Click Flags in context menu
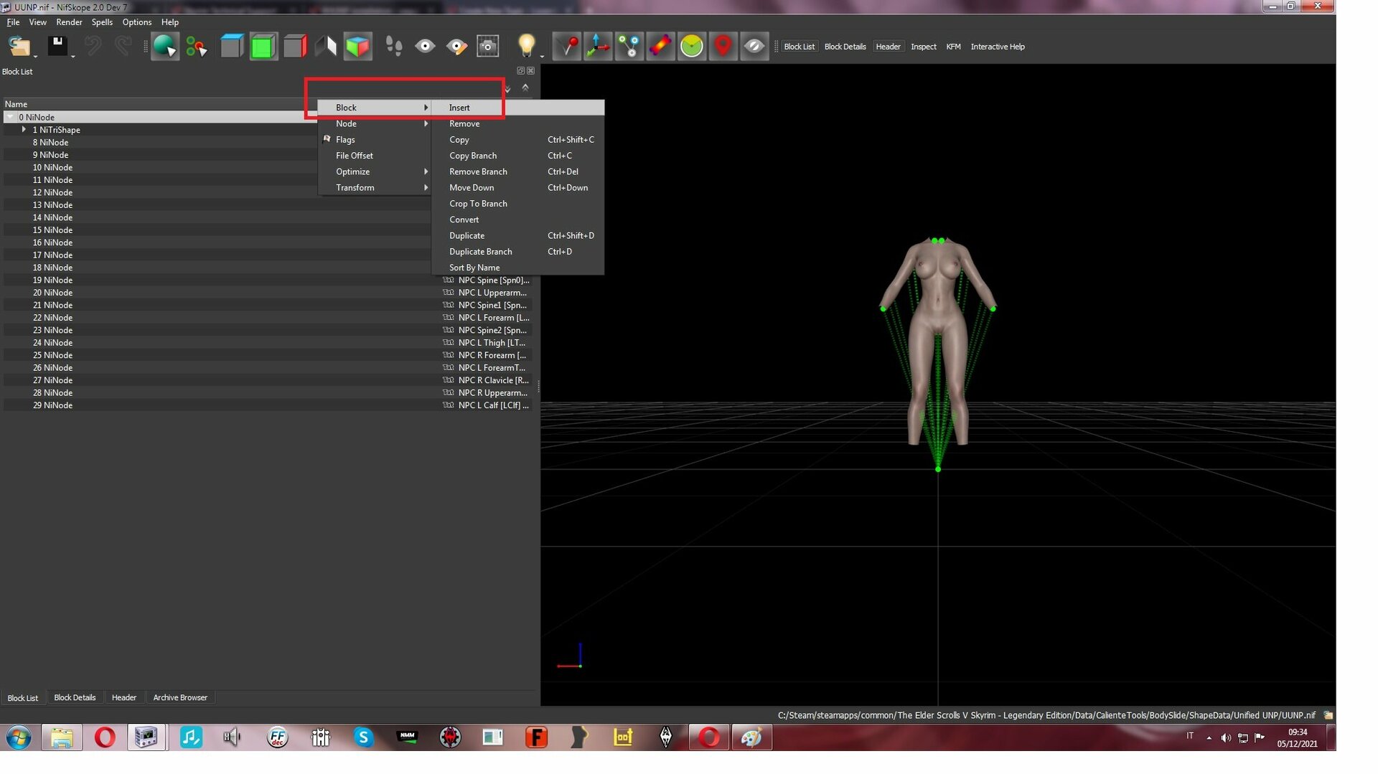Screen dimensions: 1378x774 (x=375, y=140)
